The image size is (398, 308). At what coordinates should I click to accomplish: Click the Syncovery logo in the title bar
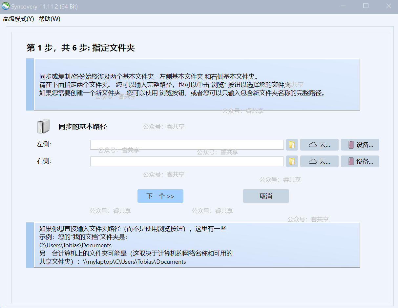[6, 7]
